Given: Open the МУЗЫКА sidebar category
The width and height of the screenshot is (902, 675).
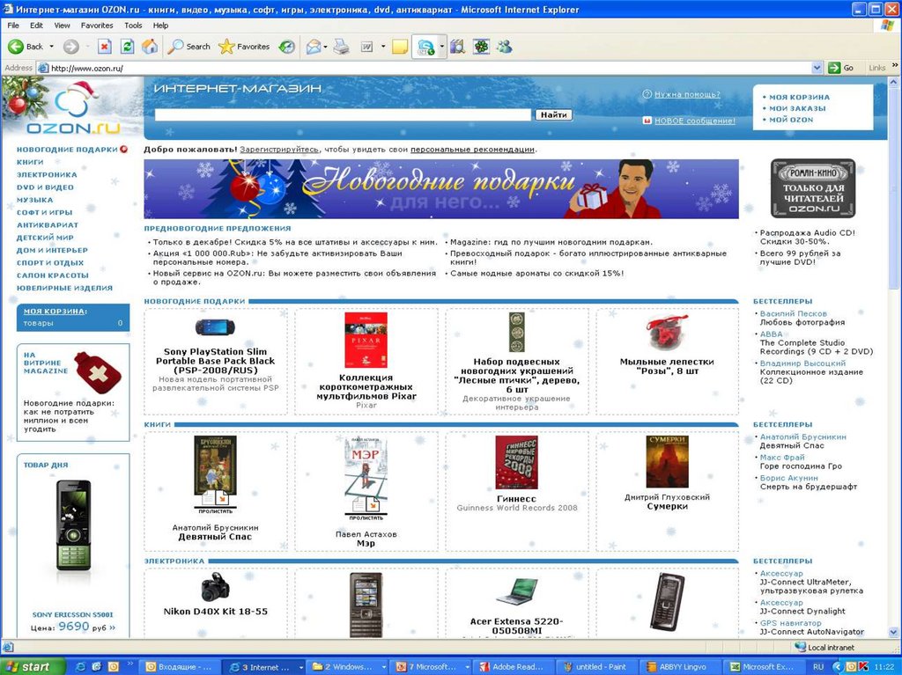Looking at the screenshot, I should (x=34, y=200).
